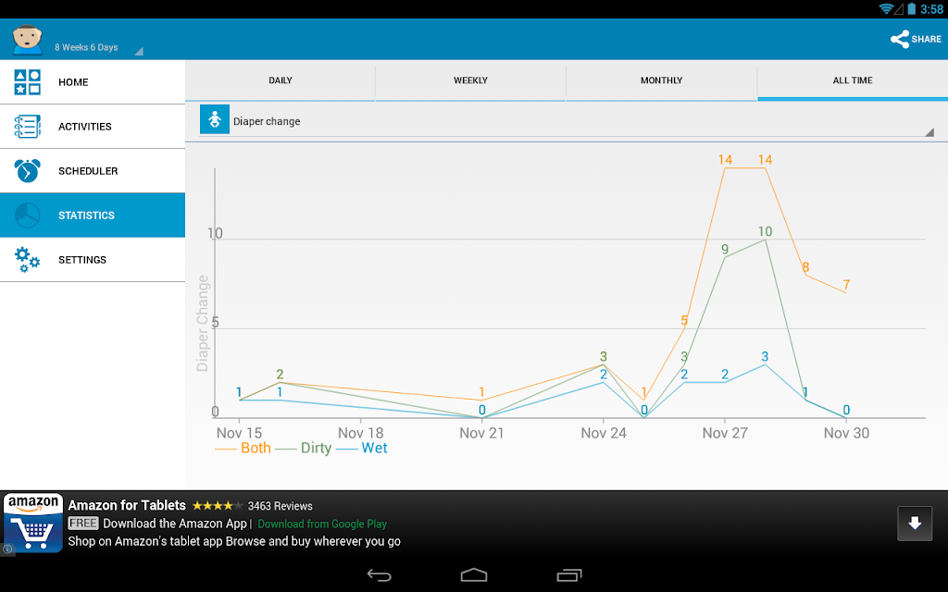This screenshot has height=592, width=948.
Task: Switch to the Weekly tab
Action: [470, 80]
